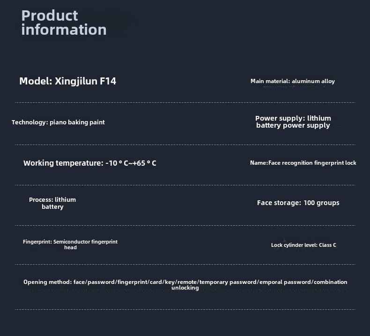Click dashed divider below Working temperature row
Viewport: 370px width, 336px height.
[x=185, y=185]
